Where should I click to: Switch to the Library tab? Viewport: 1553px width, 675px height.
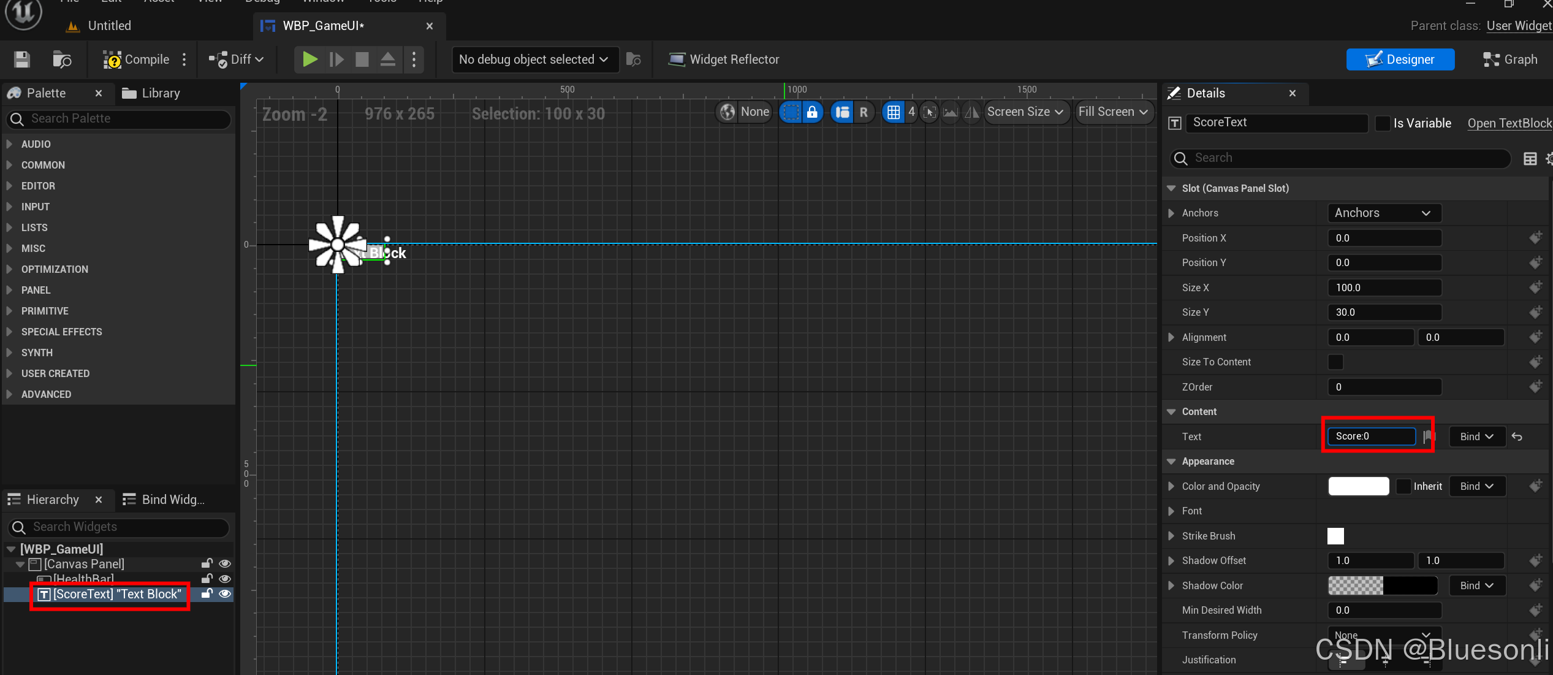[x=151, y=93]
